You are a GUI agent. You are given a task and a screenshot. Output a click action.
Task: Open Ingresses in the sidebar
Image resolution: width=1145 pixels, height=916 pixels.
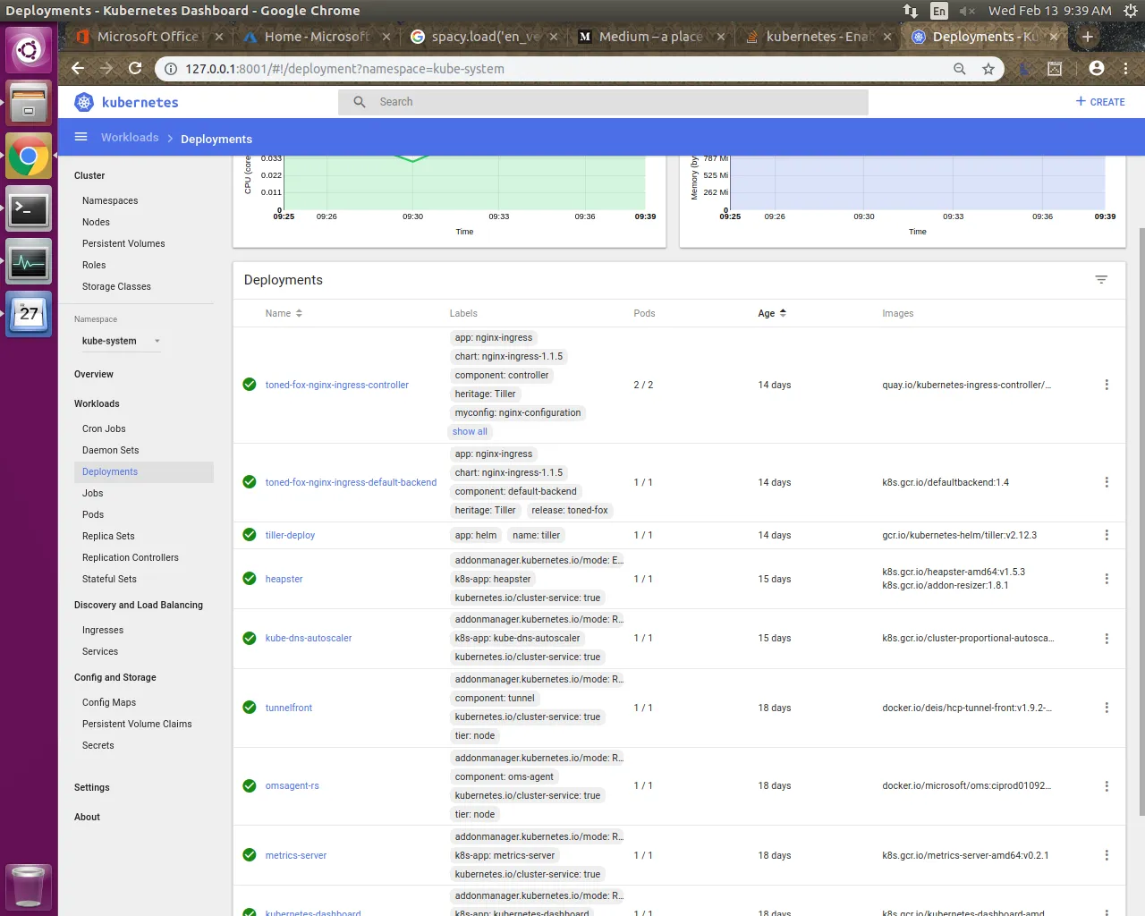(x=103, y=630)
